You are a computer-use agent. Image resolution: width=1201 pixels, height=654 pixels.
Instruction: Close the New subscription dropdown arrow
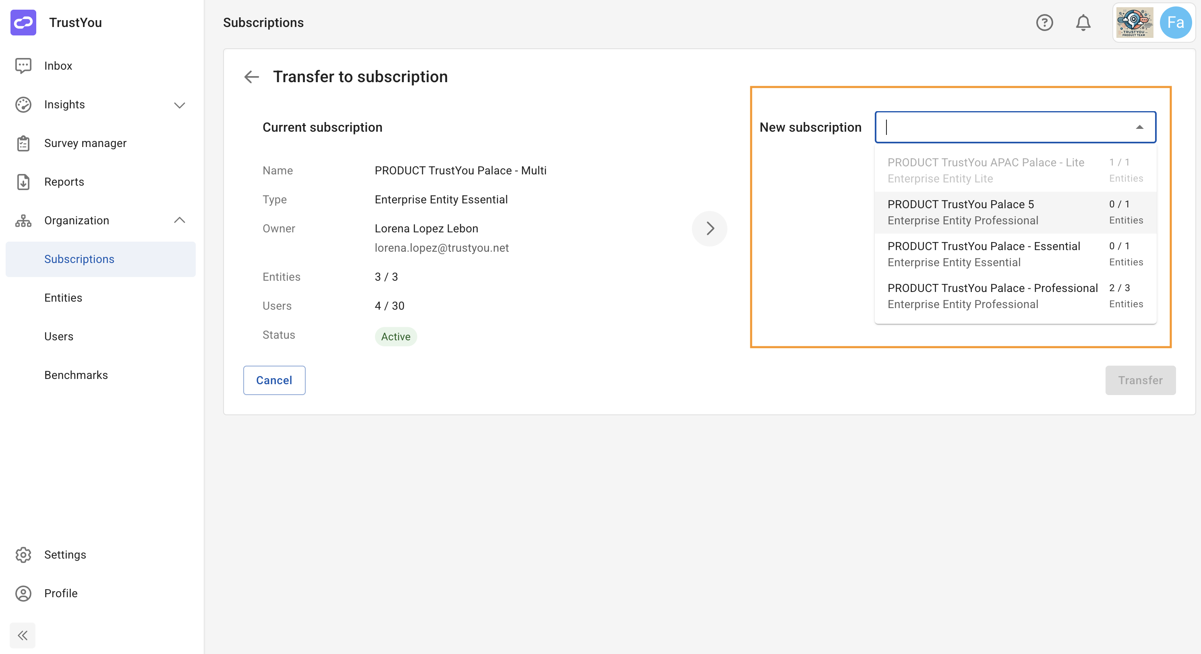pos(1139,127)
